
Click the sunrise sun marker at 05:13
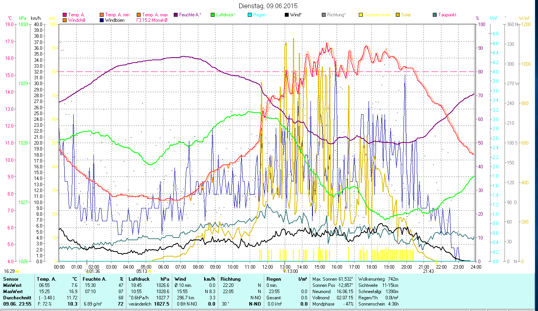[150, 271]
